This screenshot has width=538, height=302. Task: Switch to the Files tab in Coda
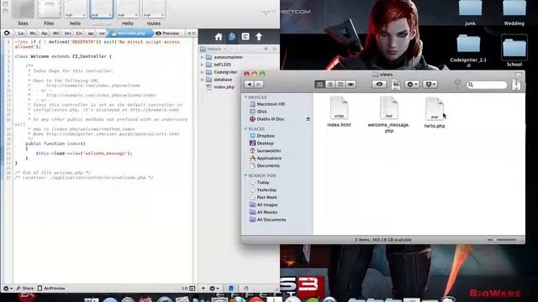pyautogui.click(x=49, y=13)
